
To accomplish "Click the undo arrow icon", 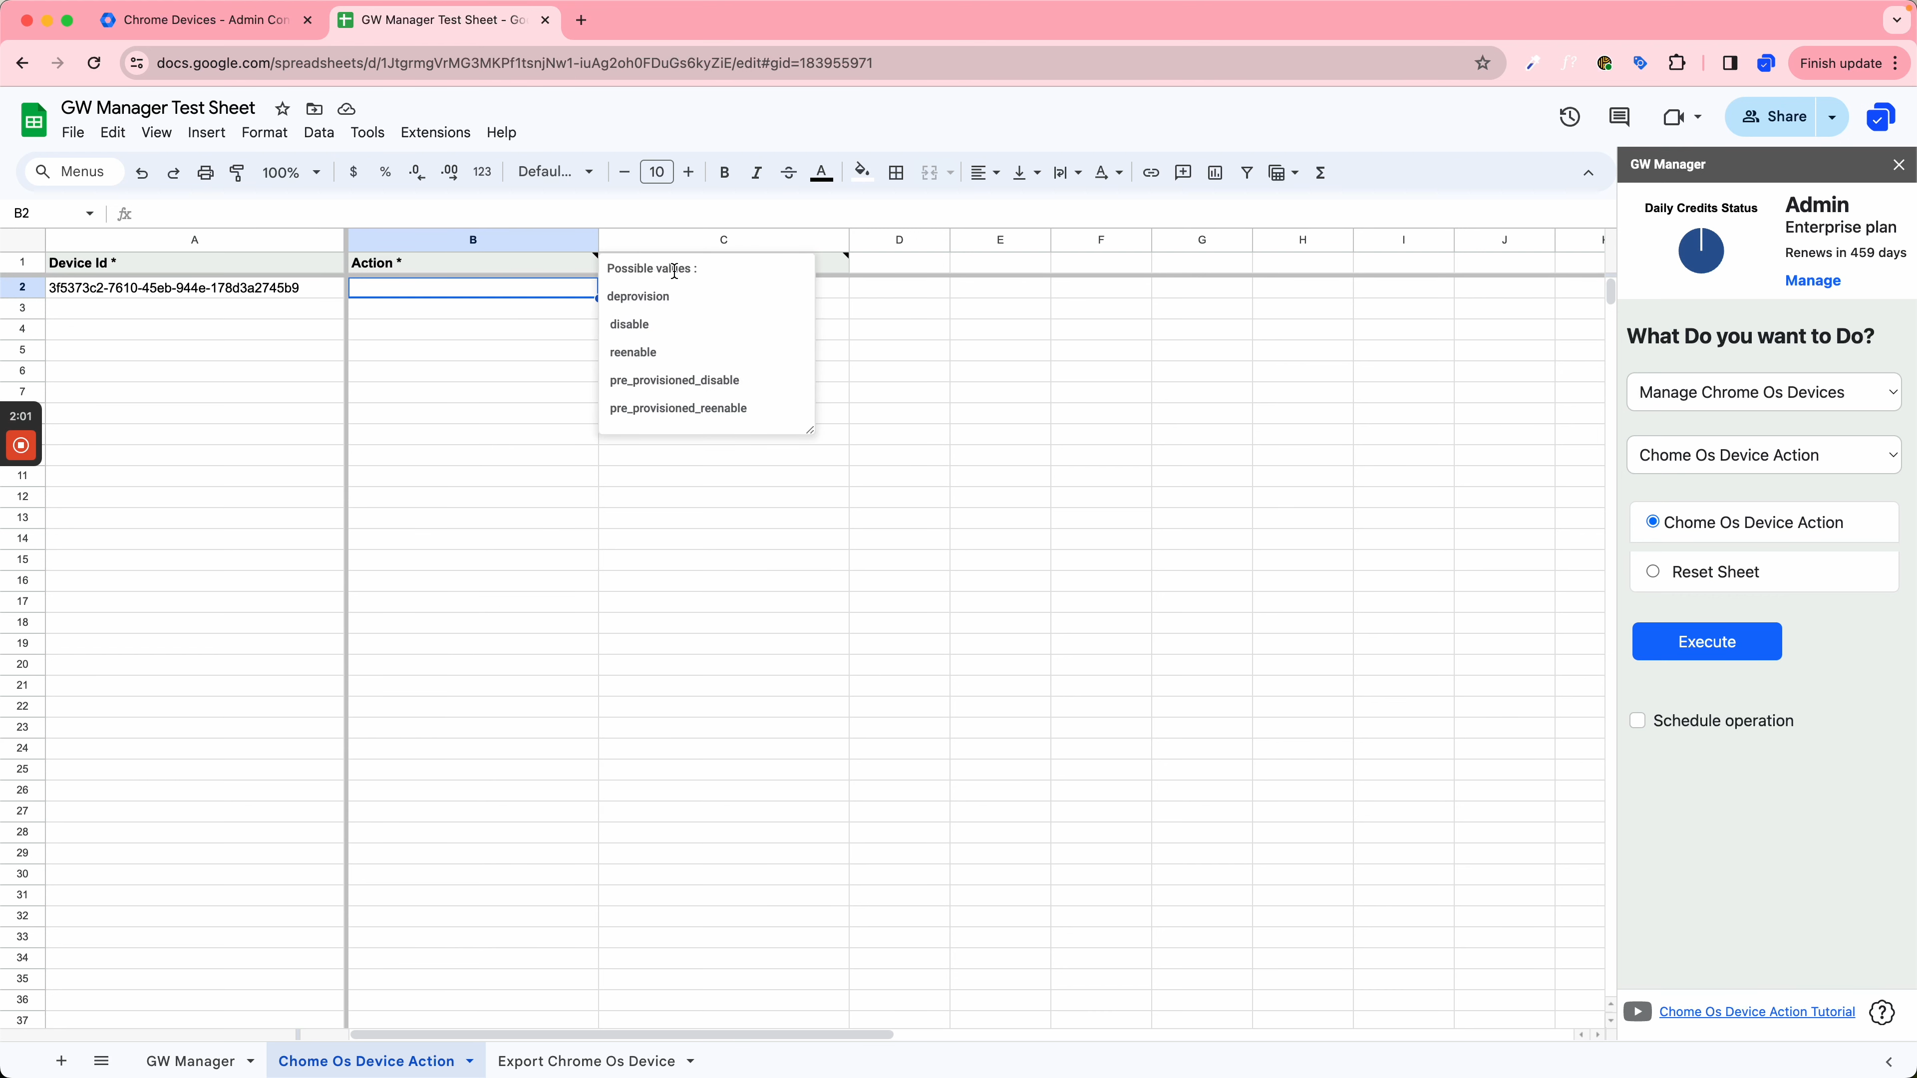I will [141, 173].
